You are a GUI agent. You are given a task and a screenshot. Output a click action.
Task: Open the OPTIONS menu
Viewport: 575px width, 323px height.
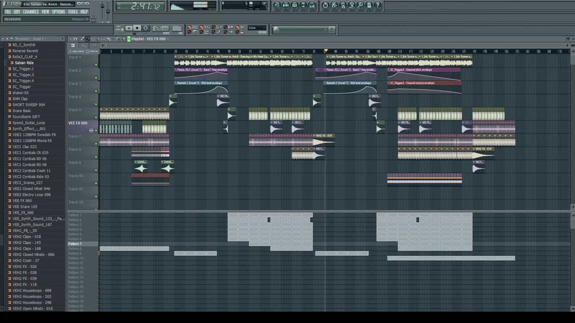(x=58, y=12)
